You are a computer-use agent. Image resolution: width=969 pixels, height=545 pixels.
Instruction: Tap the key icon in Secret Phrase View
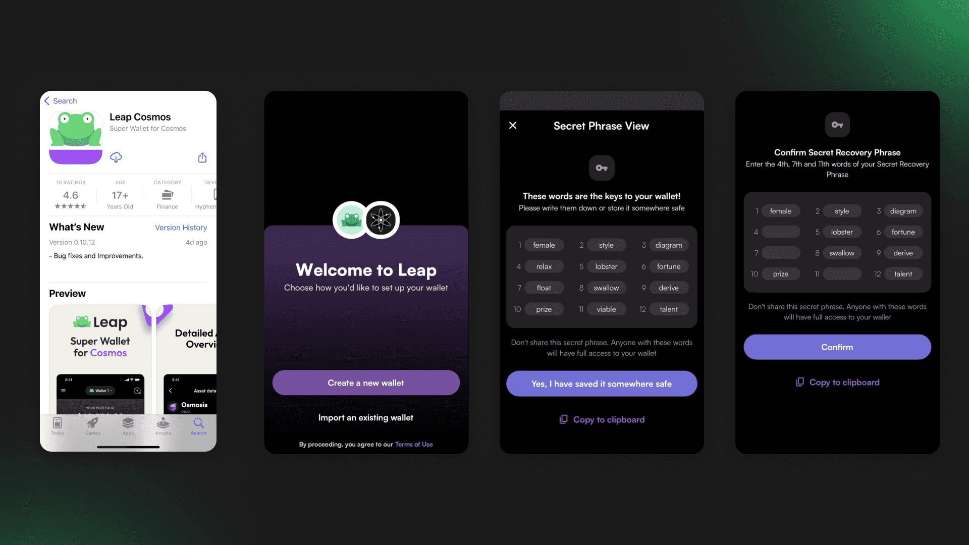click(x=601, y=168)
